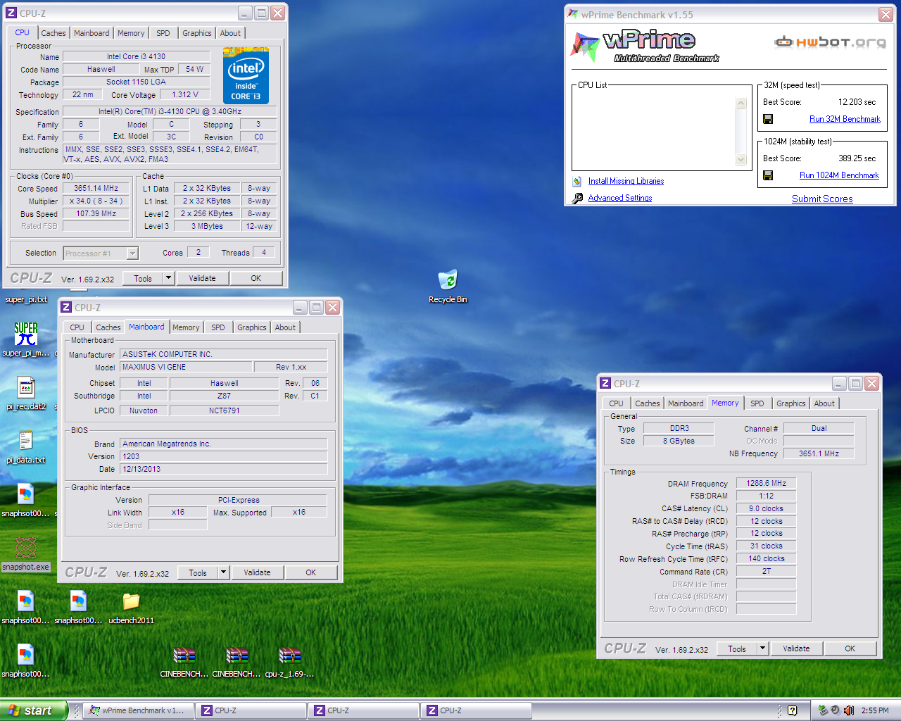Click the HWBOT.org logo in wPrime
Viewport: 901px width, 721px height.
[x=831, y=42]
